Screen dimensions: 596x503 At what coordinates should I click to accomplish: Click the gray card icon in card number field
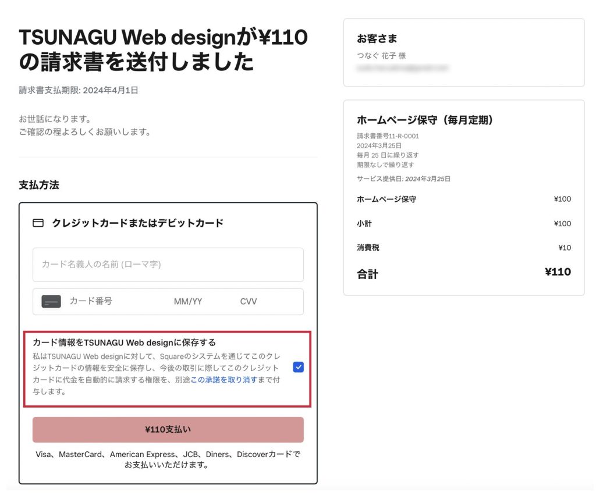pyautogui.click(x=51, y=302)
